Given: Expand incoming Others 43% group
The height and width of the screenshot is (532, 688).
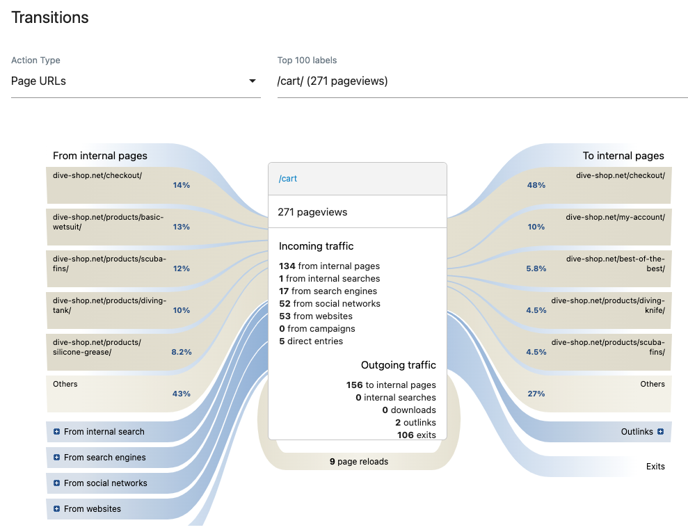Looking at the screenshot, I should point(118,394).
